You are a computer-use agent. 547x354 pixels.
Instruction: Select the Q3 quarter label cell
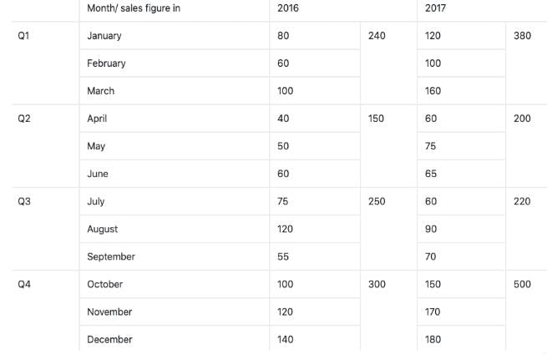pos(24,201)
